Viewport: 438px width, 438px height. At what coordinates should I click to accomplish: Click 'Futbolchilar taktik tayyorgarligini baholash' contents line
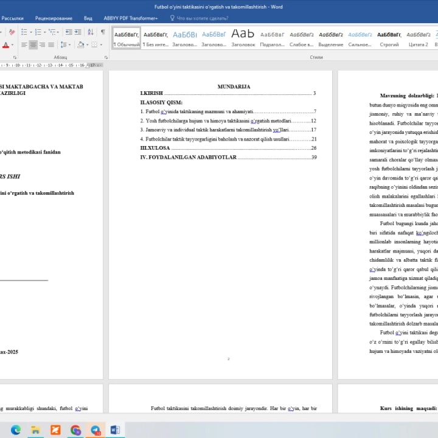(228, 139)
